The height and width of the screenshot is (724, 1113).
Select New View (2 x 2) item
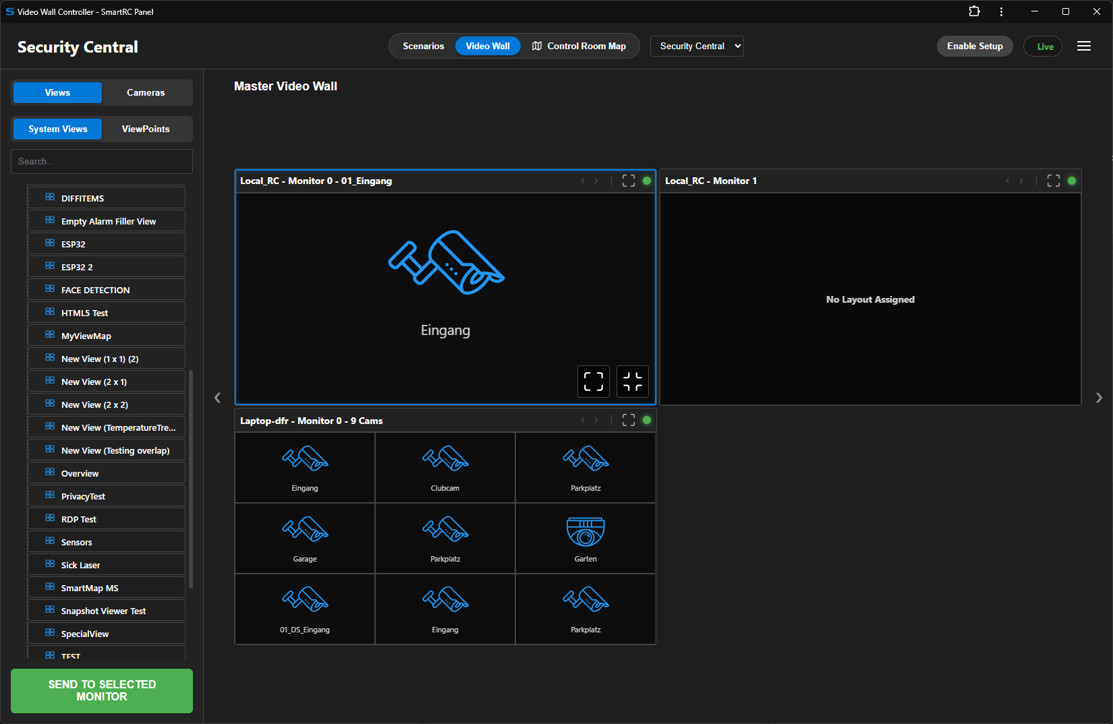tap(107, 404)
